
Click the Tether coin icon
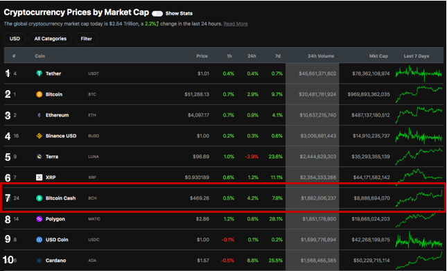tap(39, 73)
